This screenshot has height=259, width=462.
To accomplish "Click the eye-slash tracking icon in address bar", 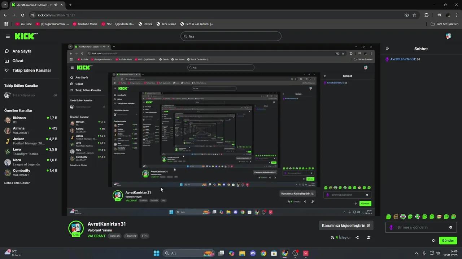I will pyautogui.click(x=406, y=15).
